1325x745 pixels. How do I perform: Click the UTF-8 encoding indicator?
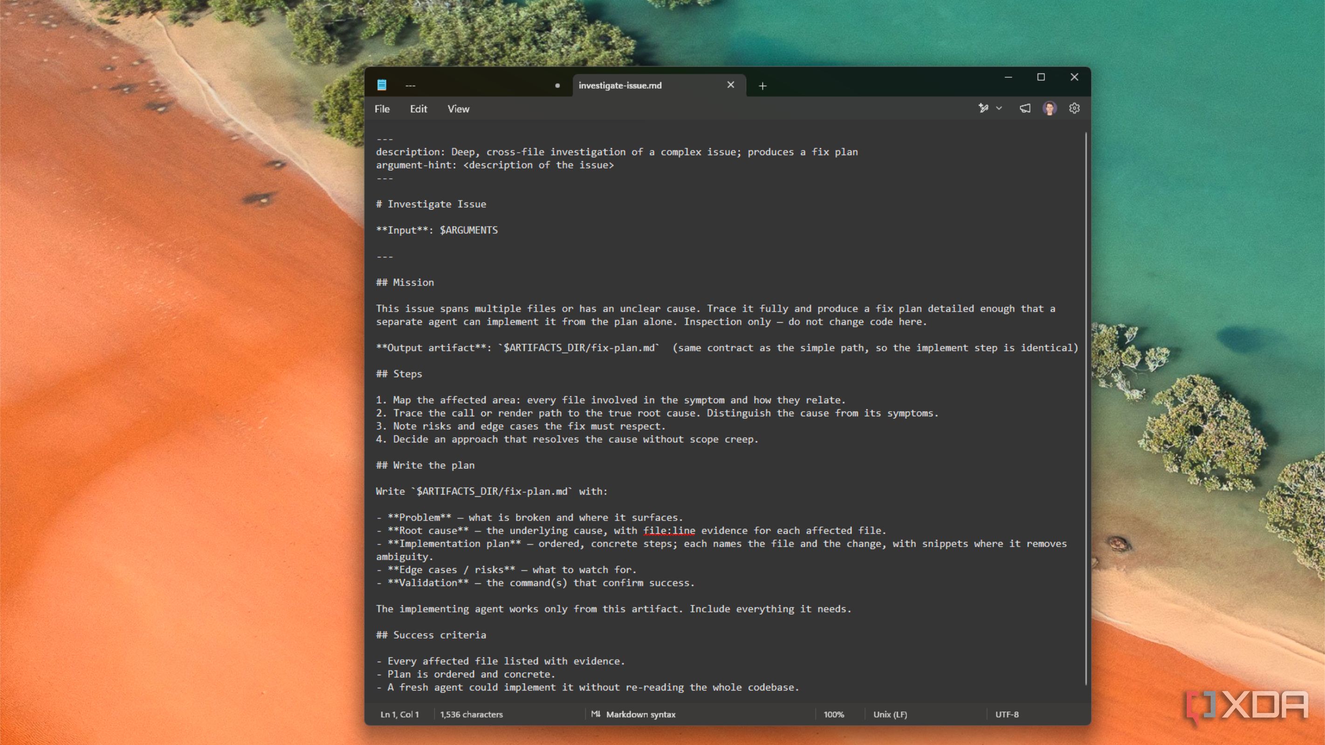(x=1007, y=714)
